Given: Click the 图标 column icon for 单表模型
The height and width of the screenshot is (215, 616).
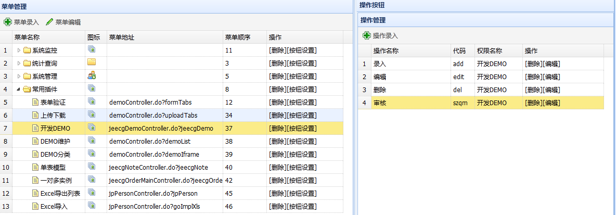Looking at the screenshot, I should pos(92,166).
